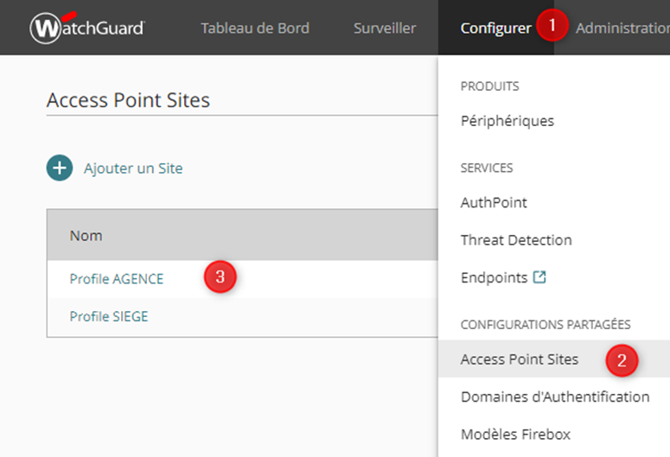Open the Administration menu
The width and height of the screenshot is (670, 457).
coord(622,29)
